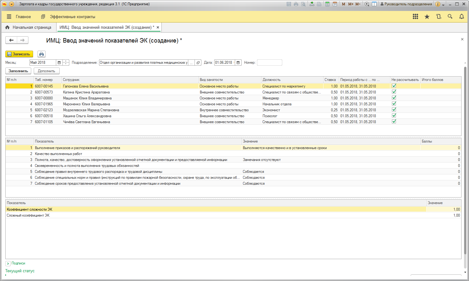Click the printer icon next to Записать
The width and height of the screenshot is (469, 281).
42,54
